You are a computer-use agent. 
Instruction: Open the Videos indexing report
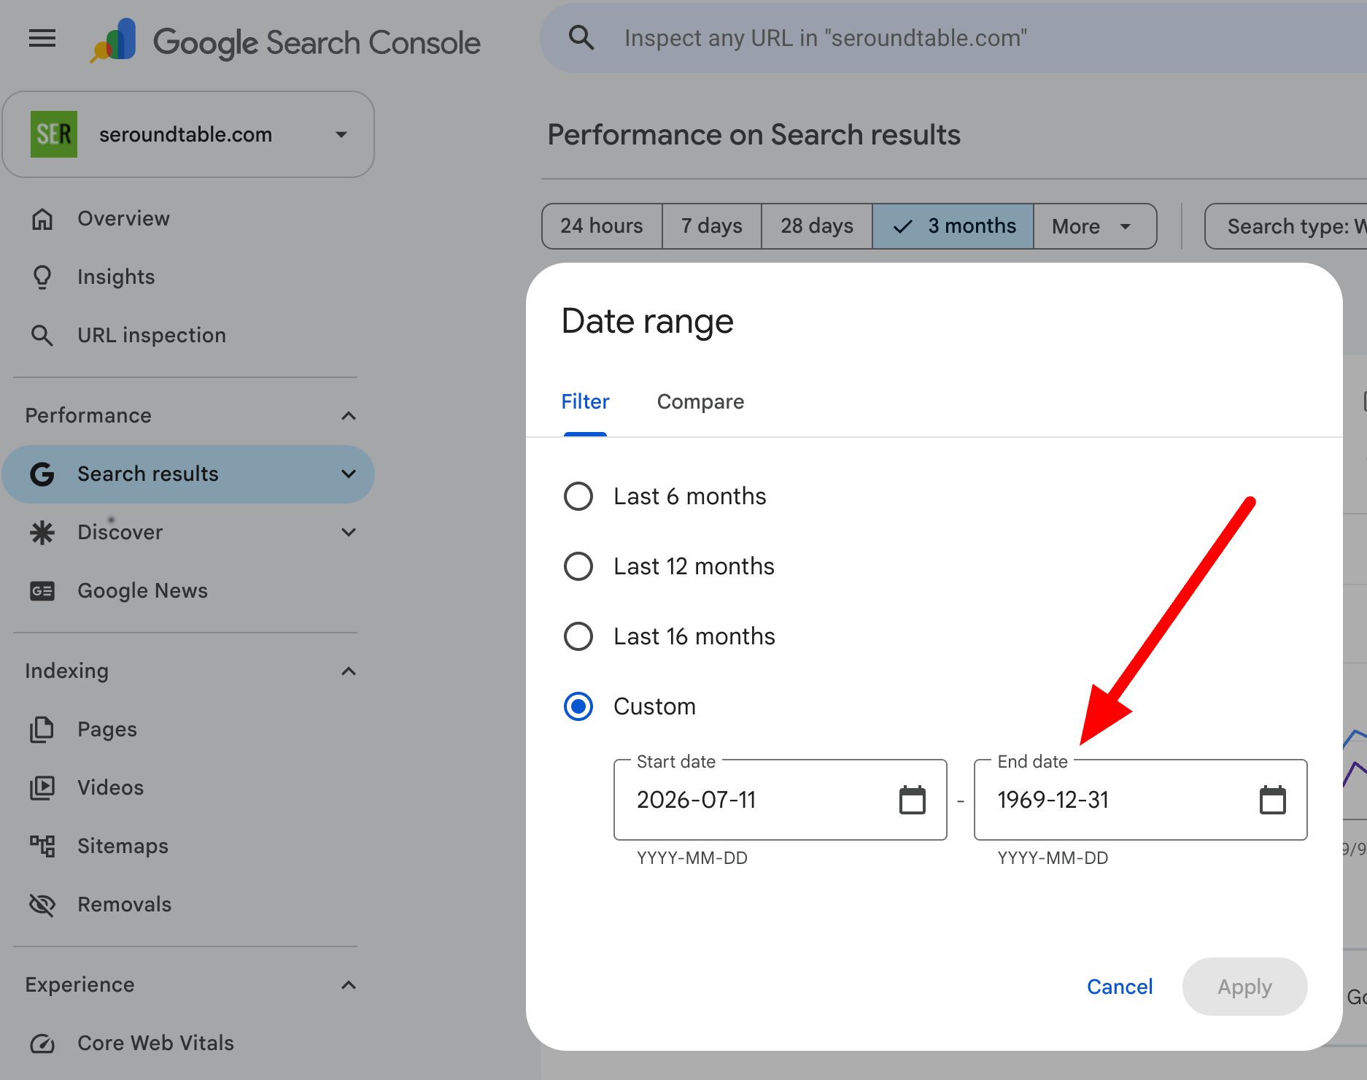pyautogui.click(x=110, y=788)
